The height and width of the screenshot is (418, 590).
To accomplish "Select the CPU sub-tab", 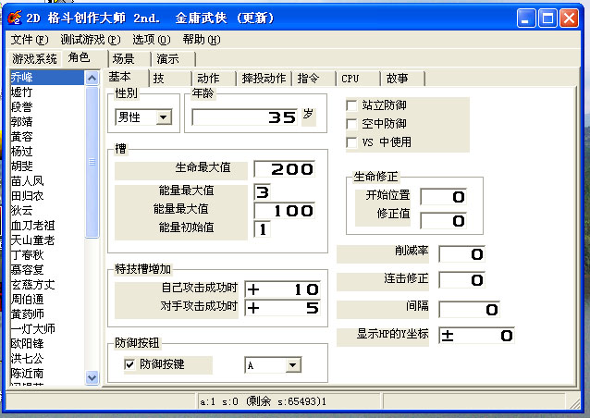I will tap(358, 79).
